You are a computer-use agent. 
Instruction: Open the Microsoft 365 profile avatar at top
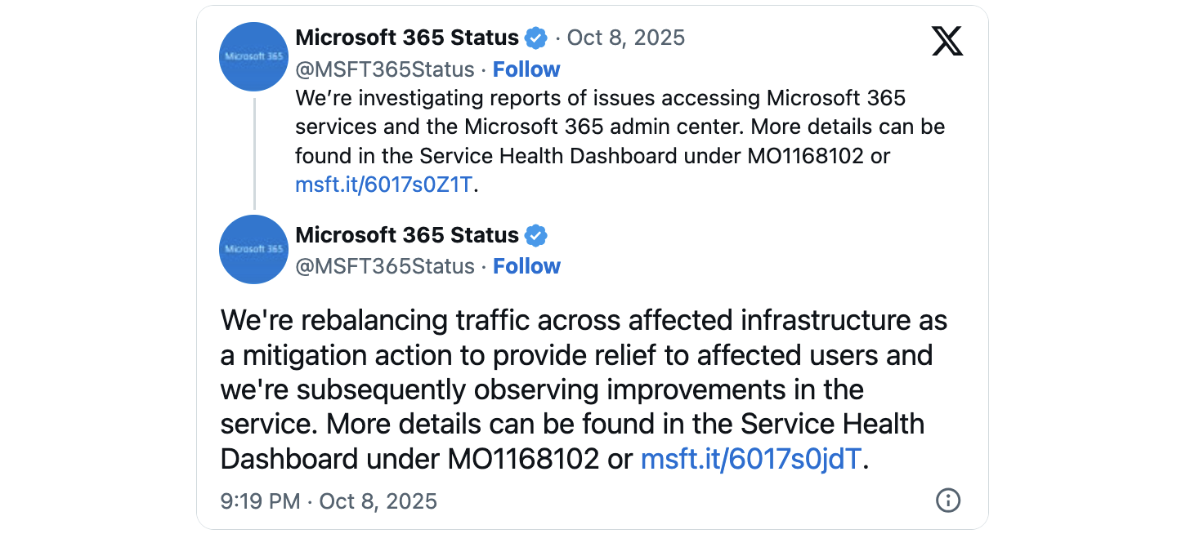(253, 57)
